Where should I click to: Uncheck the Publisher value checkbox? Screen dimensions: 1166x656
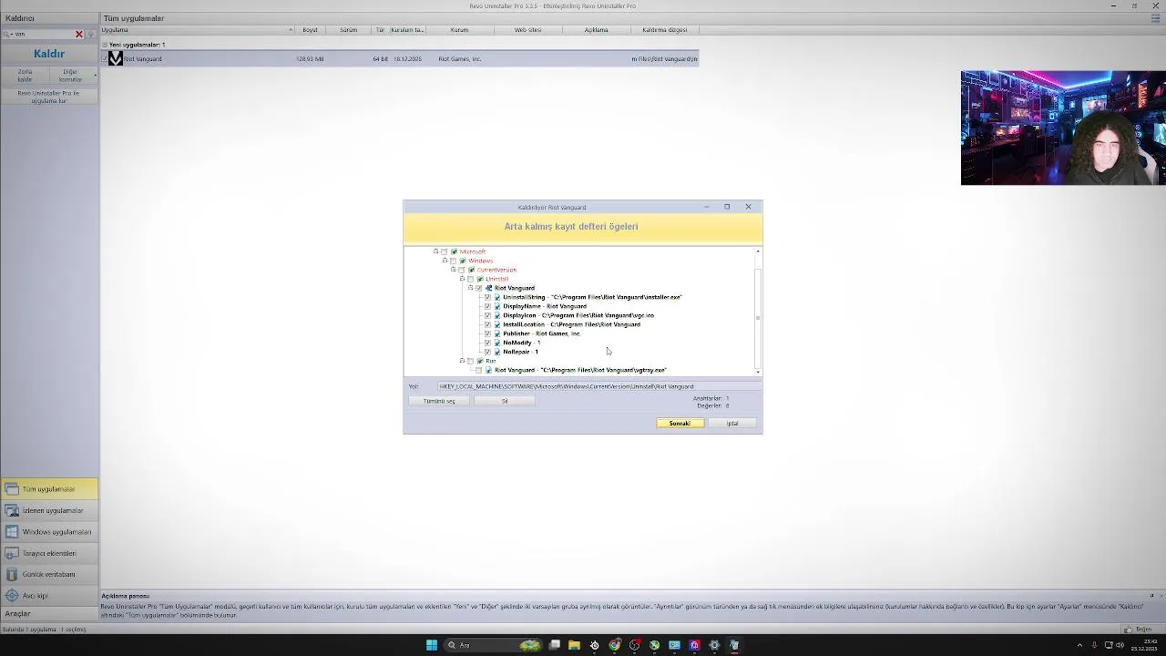(x=487, y=333)
